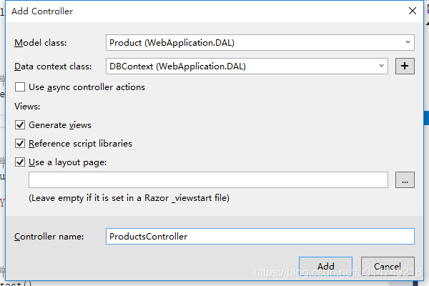Click the Razor _viewstart hint text
The height and width of the screenshot is (286, 429).
(x=129, y=198)
